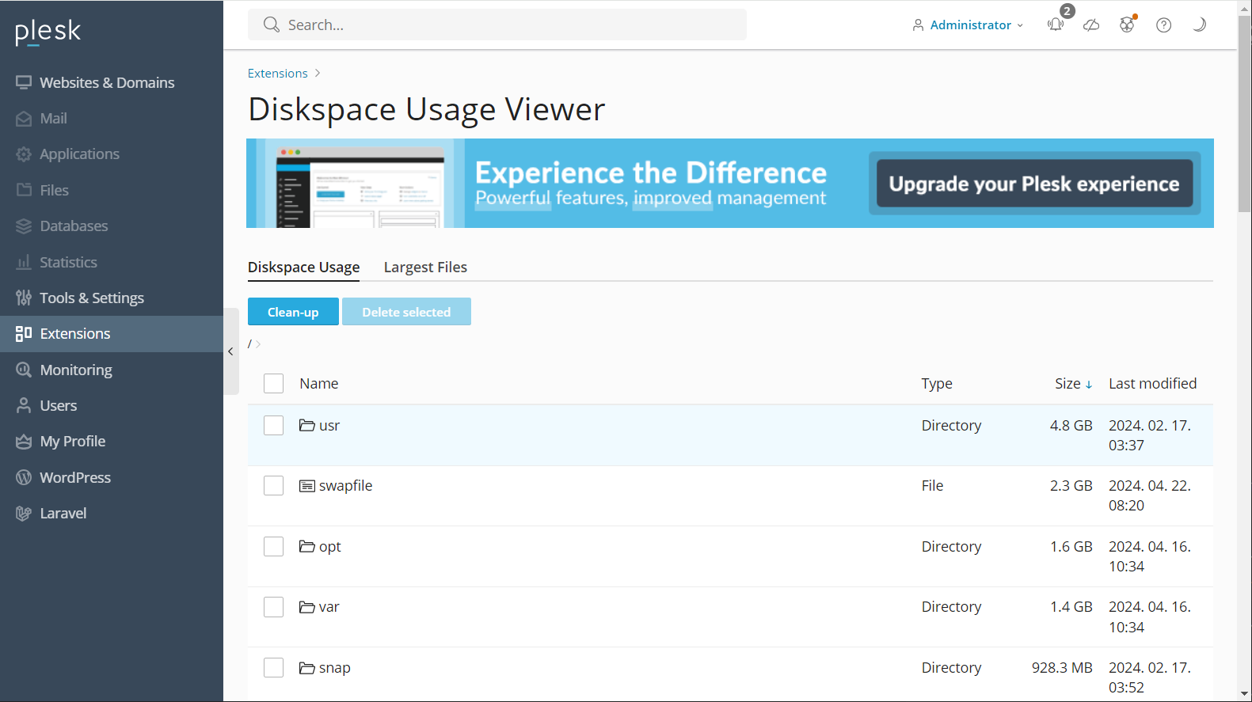This screenshot has width=1252, height=702.
Task: Click the Last modified column header
Action: point(1153,384)
